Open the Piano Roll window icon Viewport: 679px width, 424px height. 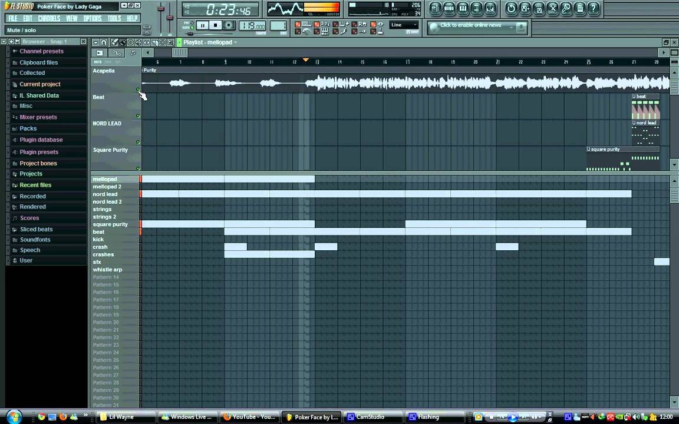point(463,8)
